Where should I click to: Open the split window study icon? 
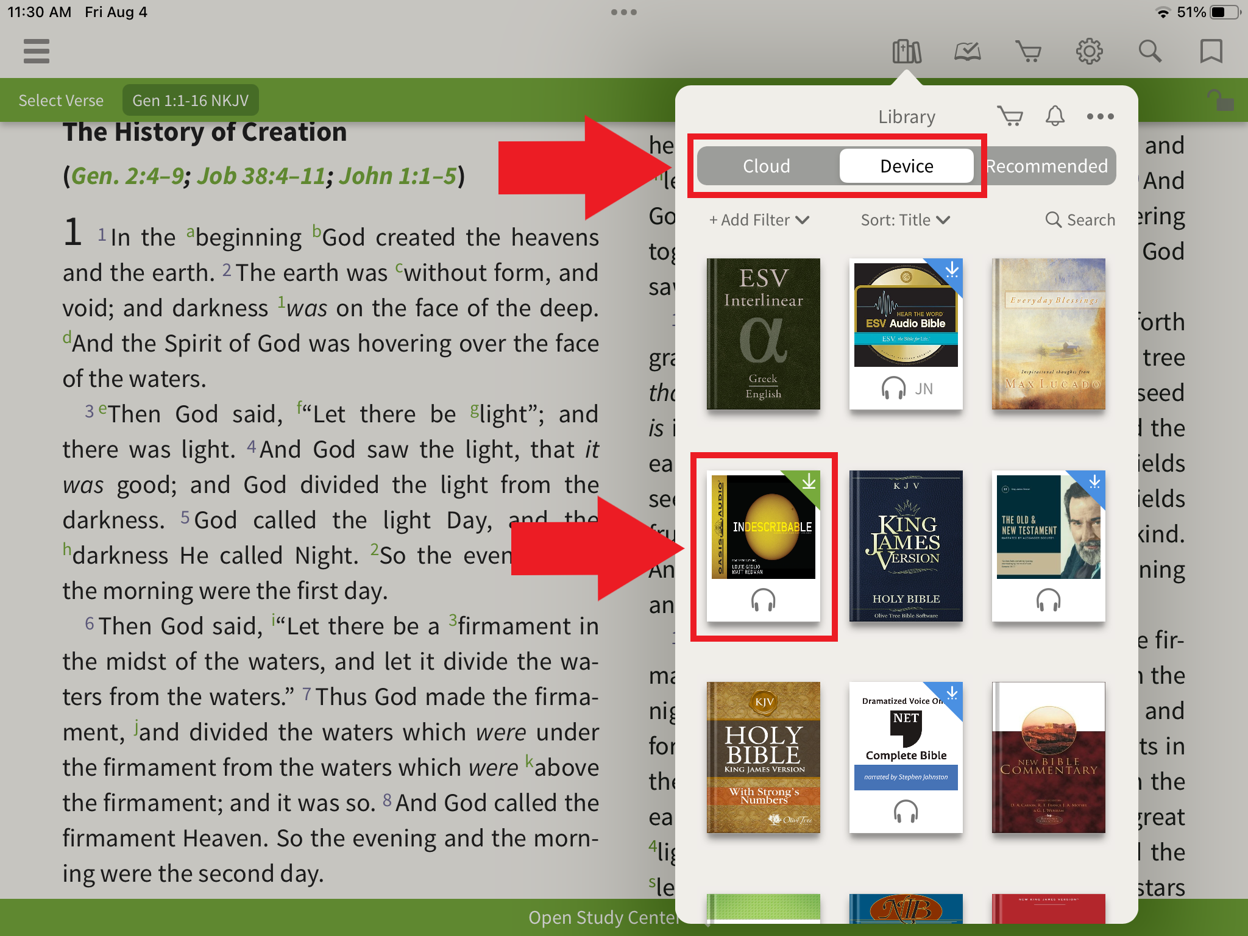(968, 51)
